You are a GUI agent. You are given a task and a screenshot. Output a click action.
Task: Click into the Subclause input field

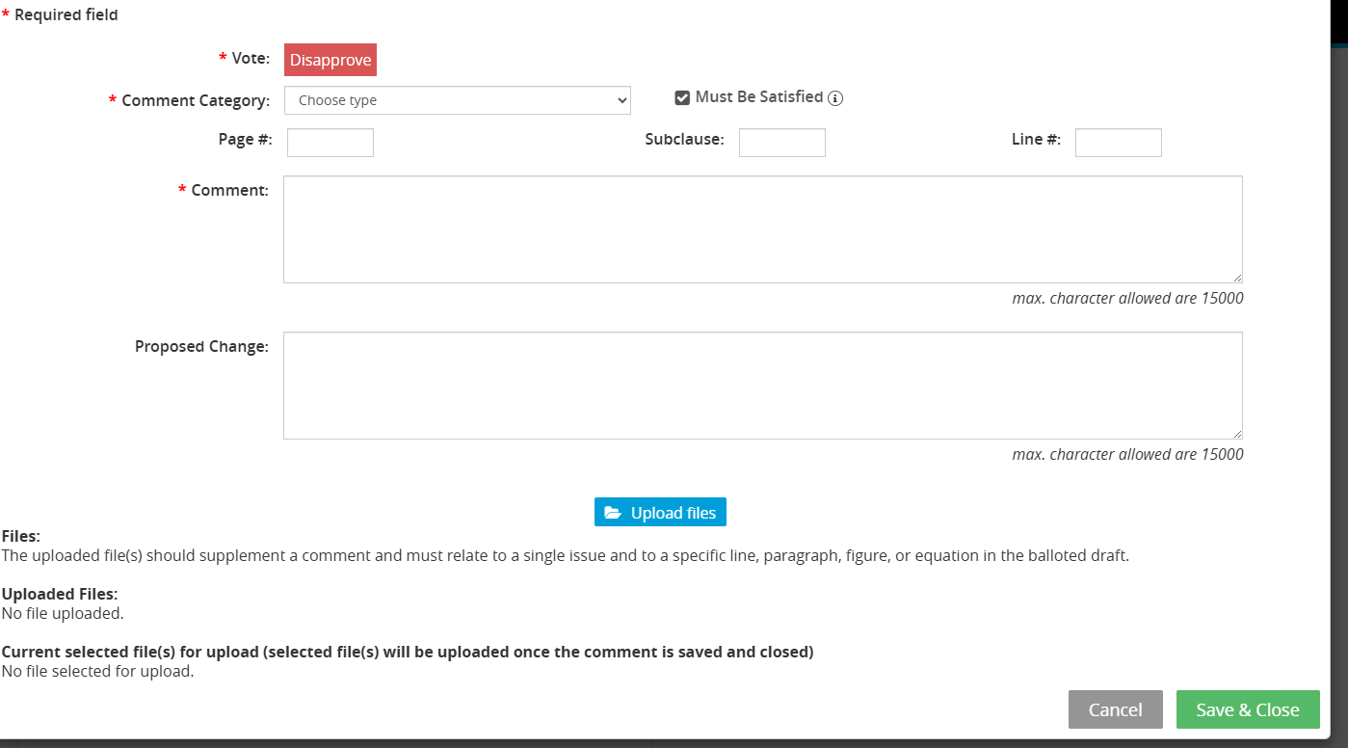click(781, 143)
